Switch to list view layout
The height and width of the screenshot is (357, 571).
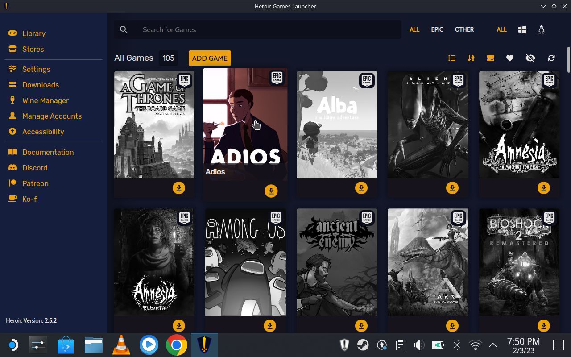pos(452,58)
